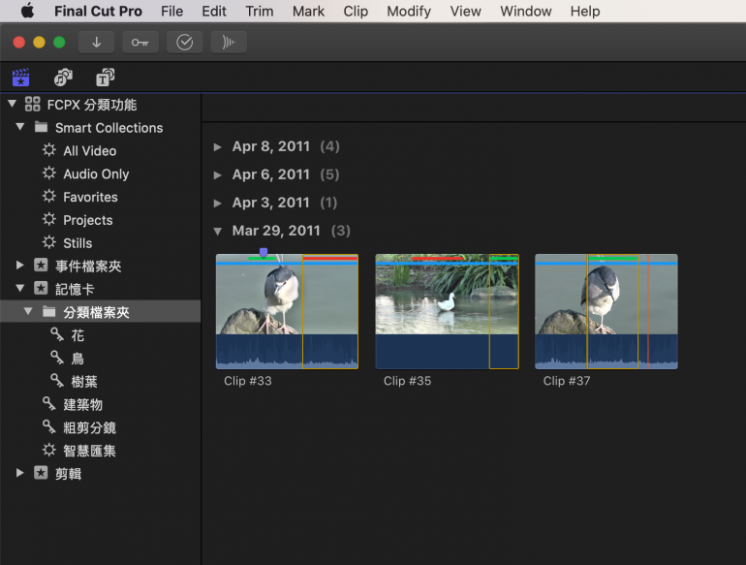Click the gear icon beside Projects
746x565 pixels.
point(49,219)
